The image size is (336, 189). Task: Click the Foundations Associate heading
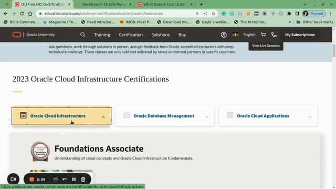(x=99, y=149)
